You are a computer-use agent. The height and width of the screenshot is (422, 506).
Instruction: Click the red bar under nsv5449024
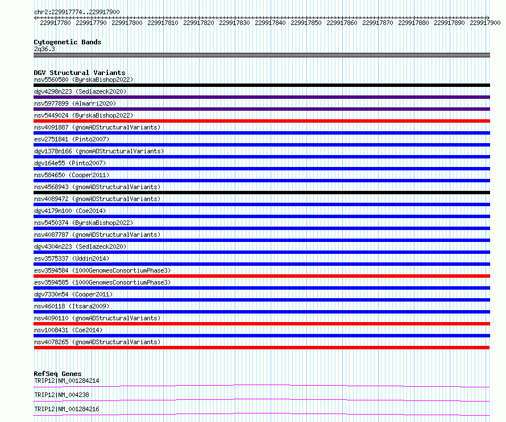pyautogui.click(x=262, y=121)
